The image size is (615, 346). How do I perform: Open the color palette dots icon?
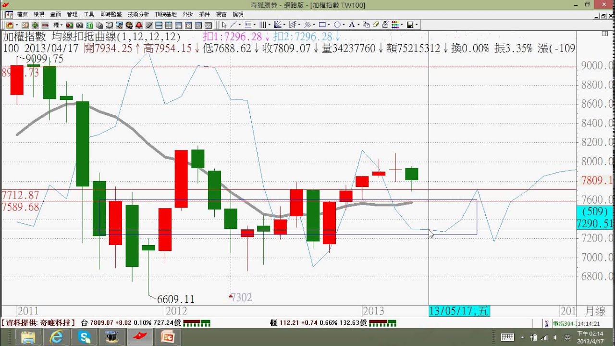[x=395, y=25]
